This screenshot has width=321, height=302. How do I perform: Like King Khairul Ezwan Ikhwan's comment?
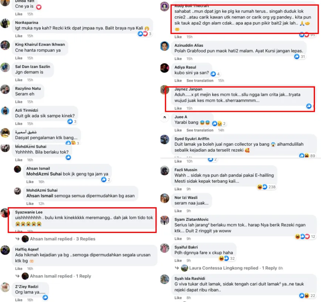(x=19, y=58)
